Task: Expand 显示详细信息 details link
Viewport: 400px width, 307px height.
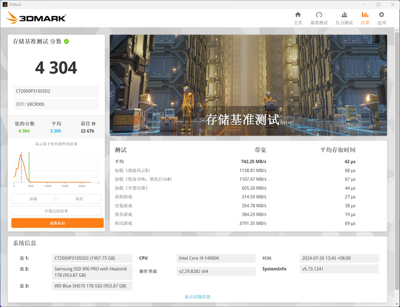Action: click(x=198, y=296)
